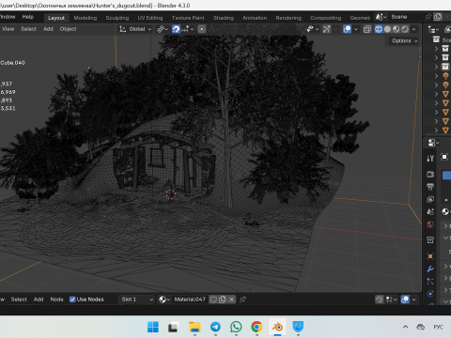451x338 pixels.
Task: Switch to the Animation workspace tab
Action: tap(255, 18)
